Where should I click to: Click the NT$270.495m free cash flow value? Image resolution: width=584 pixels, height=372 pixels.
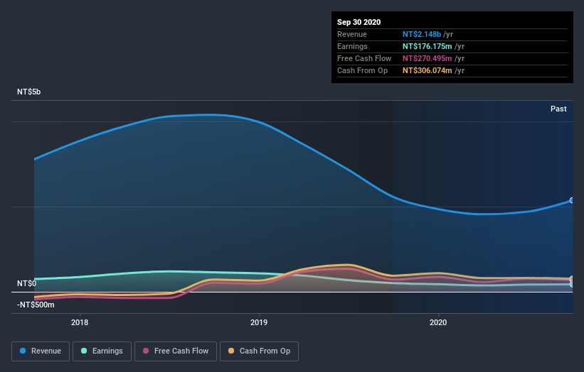point(428,58)
